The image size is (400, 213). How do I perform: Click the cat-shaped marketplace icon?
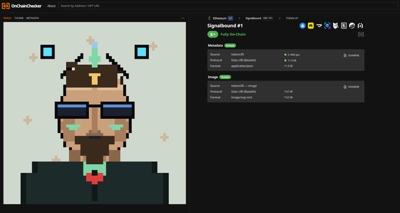coord(335,25)
